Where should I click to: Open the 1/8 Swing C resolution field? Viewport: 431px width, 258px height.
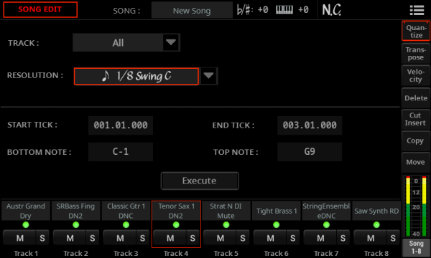(x=136, y=76)
